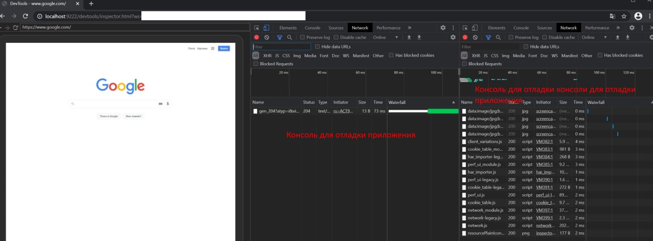Open Sources tab in left DevTools panel

click(336, 28)
